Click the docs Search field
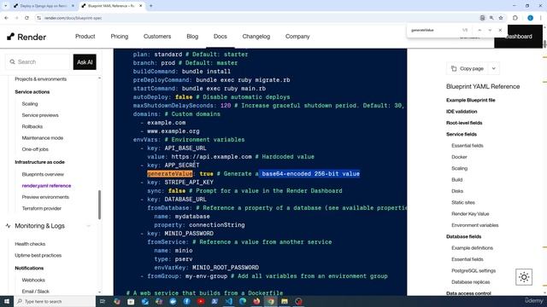 [38, 62]
